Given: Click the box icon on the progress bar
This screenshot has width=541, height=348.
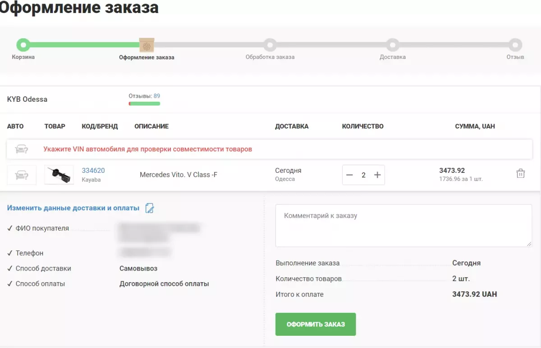Looking at the screenshot, I should pos(147,45).
